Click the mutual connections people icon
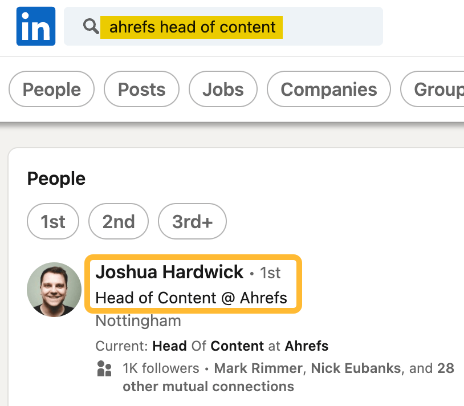 [105, 370]
